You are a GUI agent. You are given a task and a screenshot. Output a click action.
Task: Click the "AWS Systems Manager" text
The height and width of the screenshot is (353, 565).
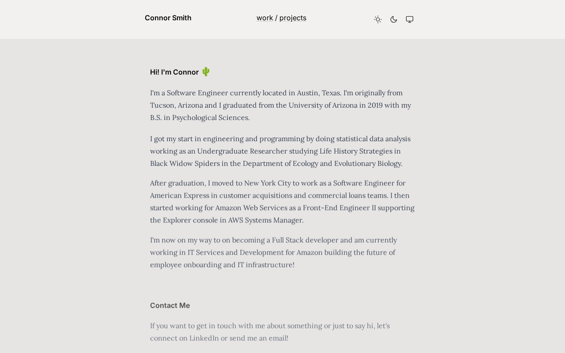(265, 220)
